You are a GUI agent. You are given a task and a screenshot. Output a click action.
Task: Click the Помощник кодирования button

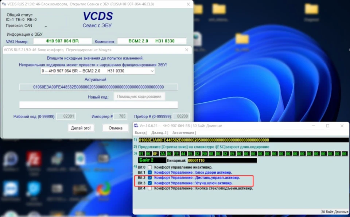click(x=139, y=96)
